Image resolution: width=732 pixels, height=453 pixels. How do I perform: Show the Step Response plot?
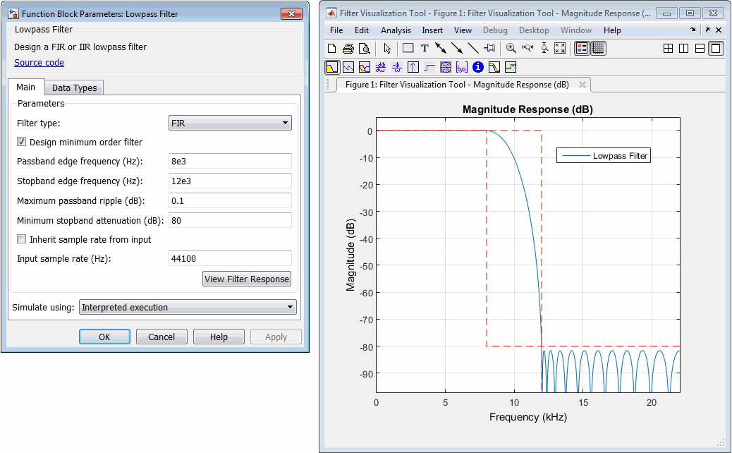(429, 68)
